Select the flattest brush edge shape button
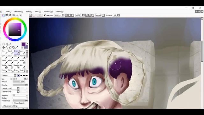Viewport: 204px width, 115px height. tap(26, 75)
